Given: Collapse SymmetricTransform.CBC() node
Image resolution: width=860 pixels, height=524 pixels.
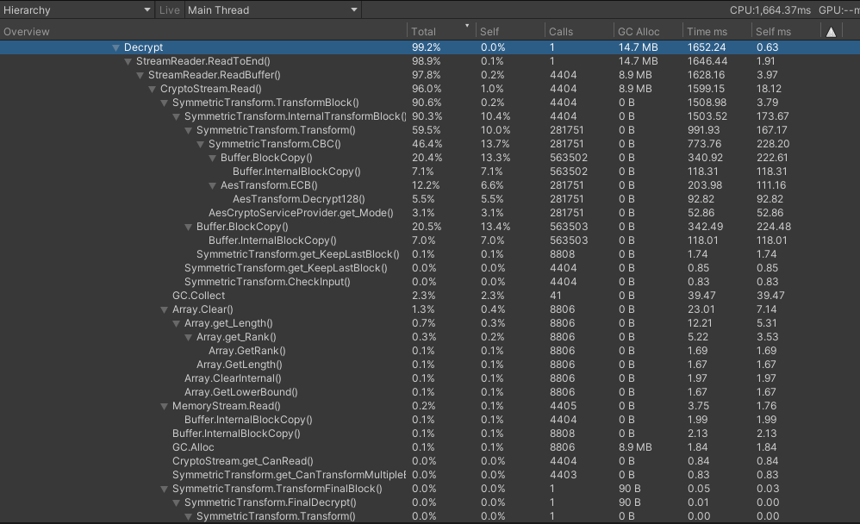Looking at the screenshot, I should click(200, 144).
